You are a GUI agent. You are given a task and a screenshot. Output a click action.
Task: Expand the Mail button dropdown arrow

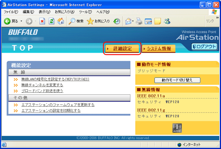coord(133,21)
